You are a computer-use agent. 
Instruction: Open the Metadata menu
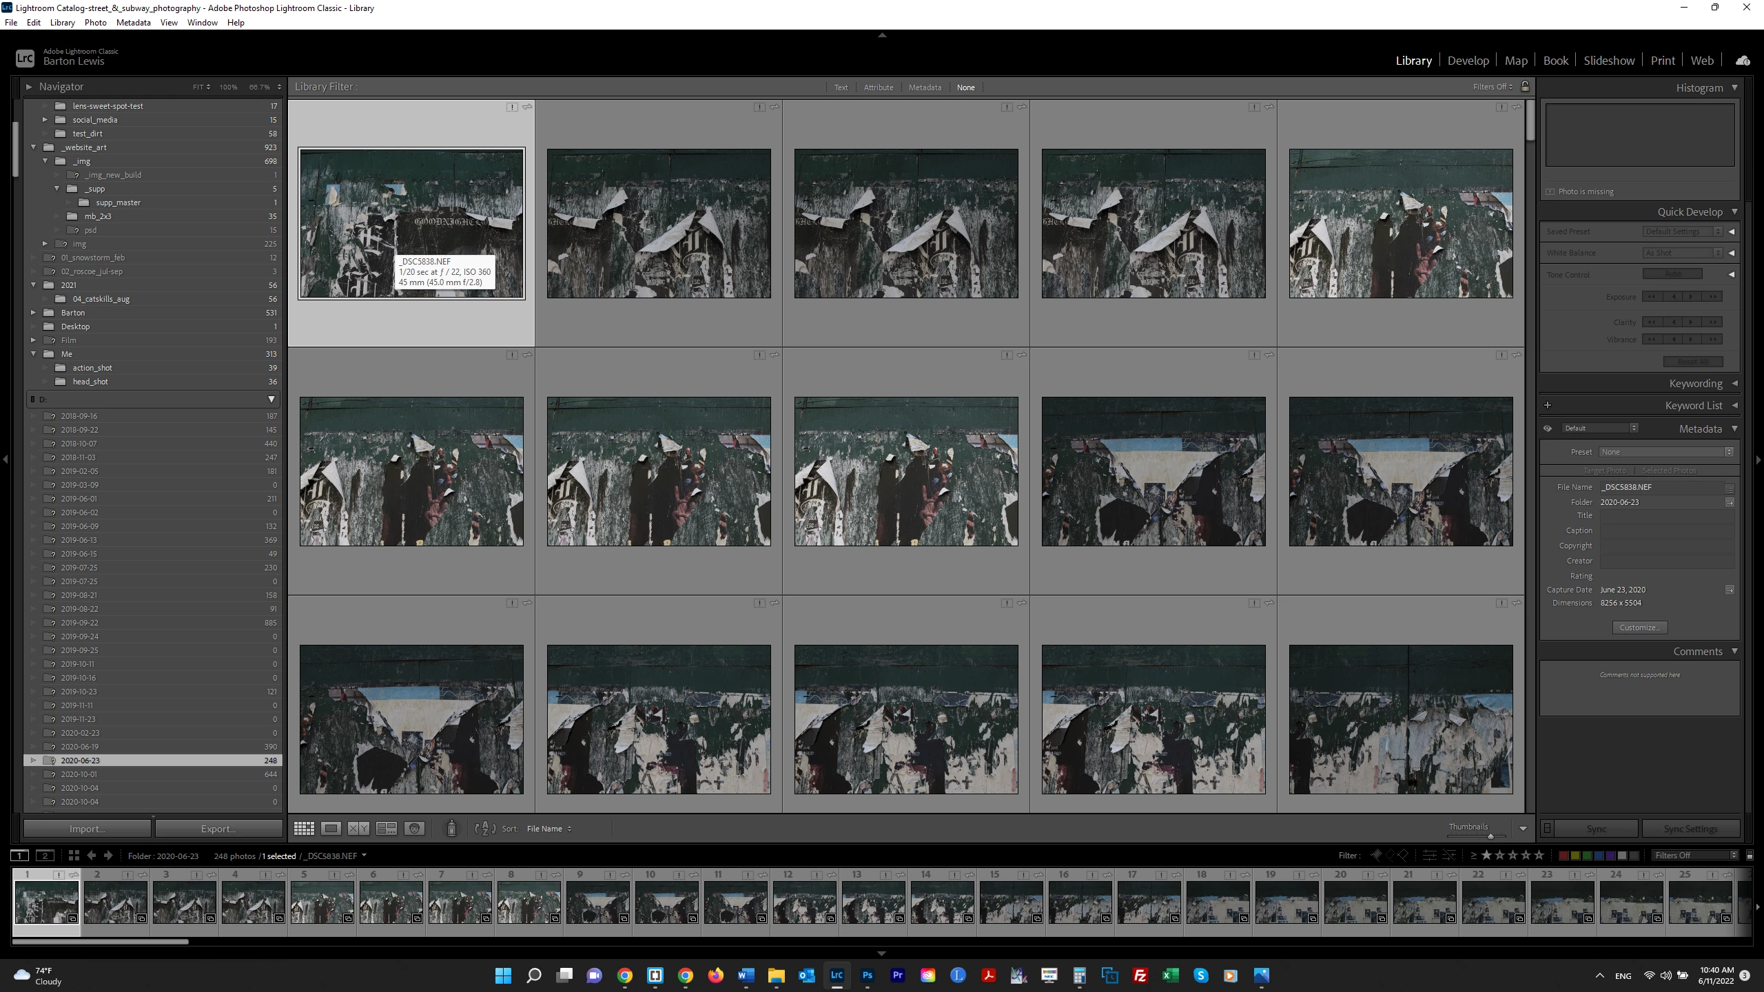(x=133, y=23)
